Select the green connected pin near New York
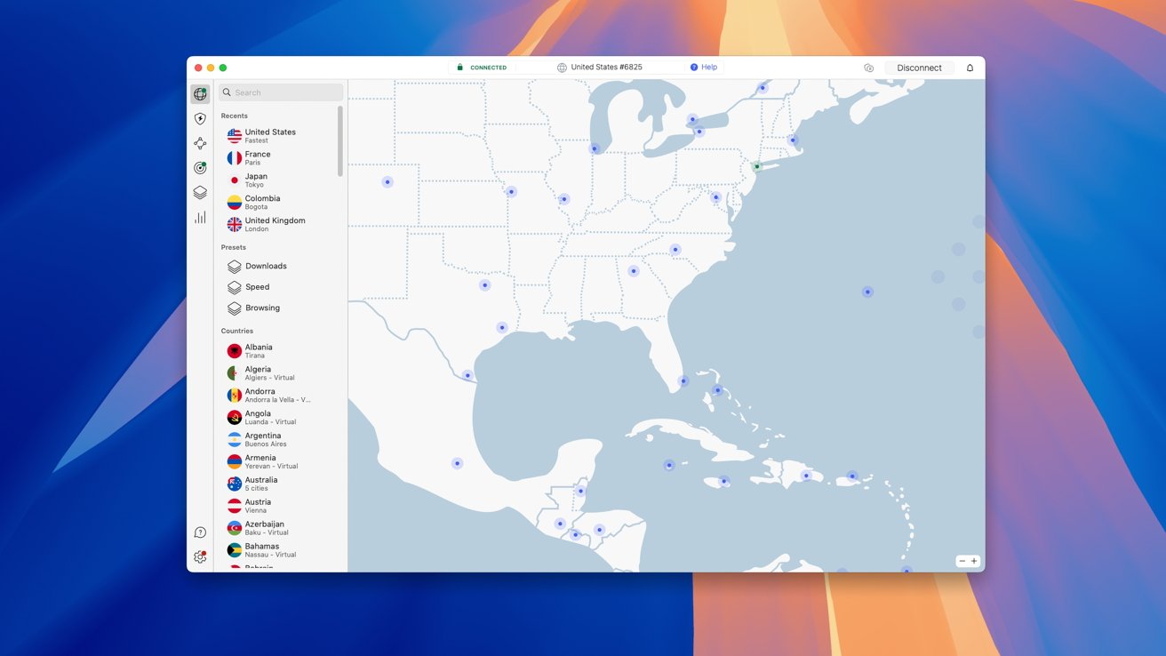 point(757,166)
